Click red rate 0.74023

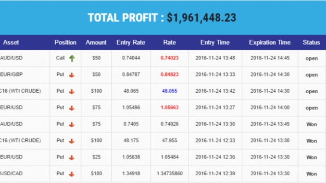pos(170,58)
